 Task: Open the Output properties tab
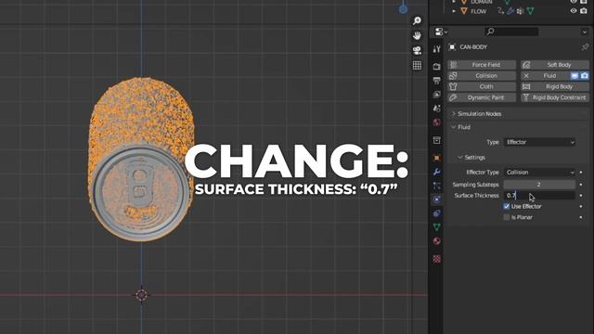pos(437,81)
